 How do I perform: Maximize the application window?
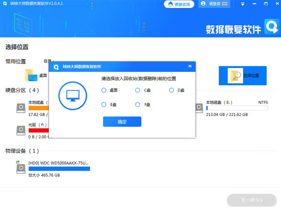pyautogui.click(x=266, y=4)
